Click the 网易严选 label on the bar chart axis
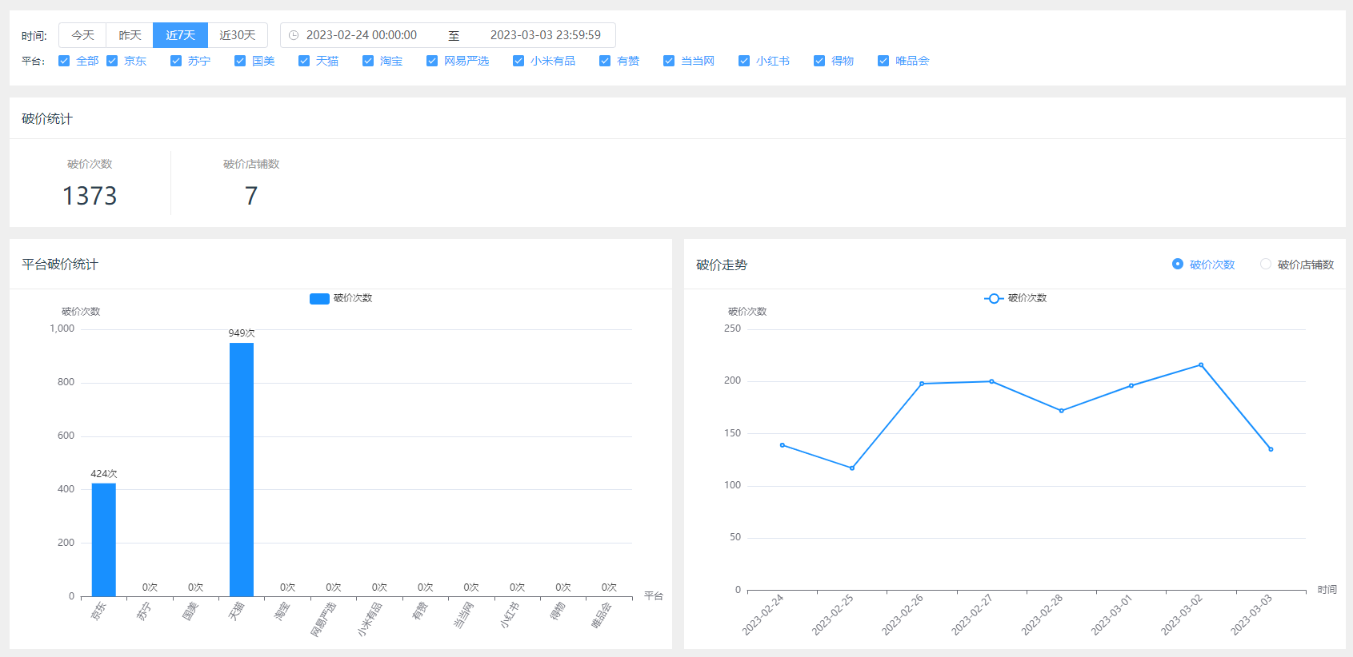This screenshot has height=657, width=1353. 323,619
